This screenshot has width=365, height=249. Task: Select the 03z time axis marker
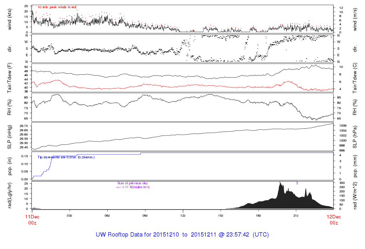tap(70, 216)
